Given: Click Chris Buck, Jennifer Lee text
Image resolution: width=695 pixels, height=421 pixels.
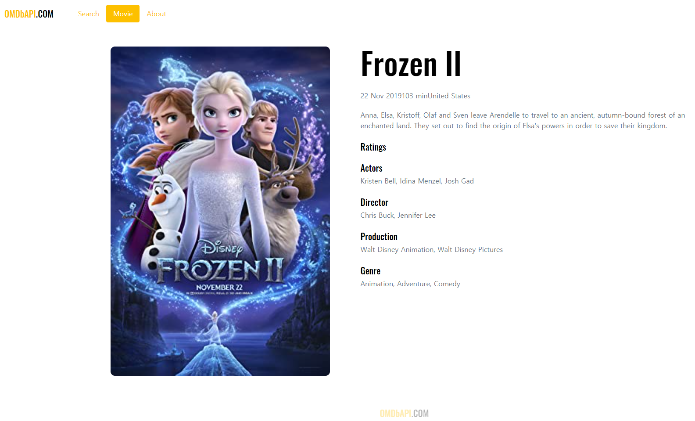Looking at the screenshot, I should pyautogui.click(x=398, y=215).
